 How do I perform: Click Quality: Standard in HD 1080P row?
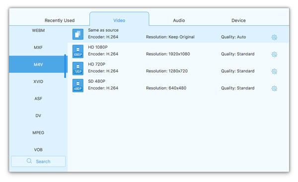237,54
